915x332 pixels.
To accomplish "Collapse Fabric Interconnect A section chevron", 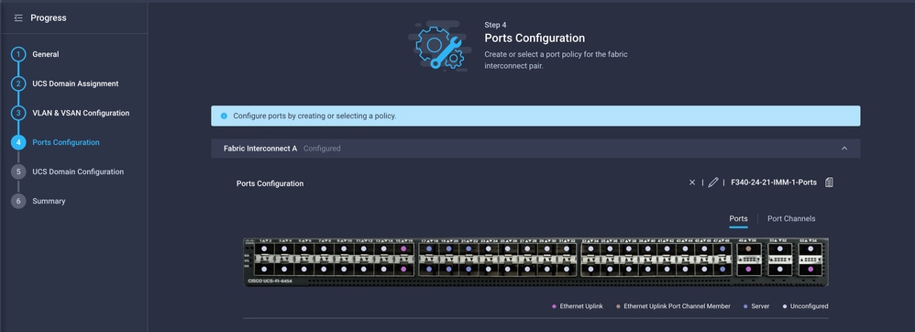I will point(843,149).
